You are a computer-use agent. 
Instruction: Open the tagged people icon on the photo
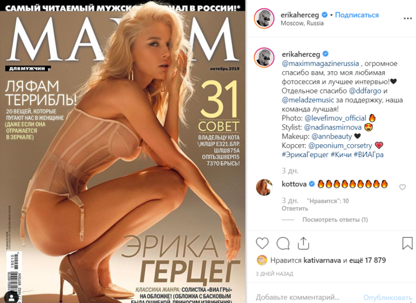[12, 297]
